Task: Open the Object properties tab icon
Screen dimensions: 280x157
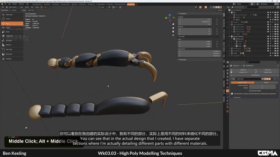Action: pos(227,87)
